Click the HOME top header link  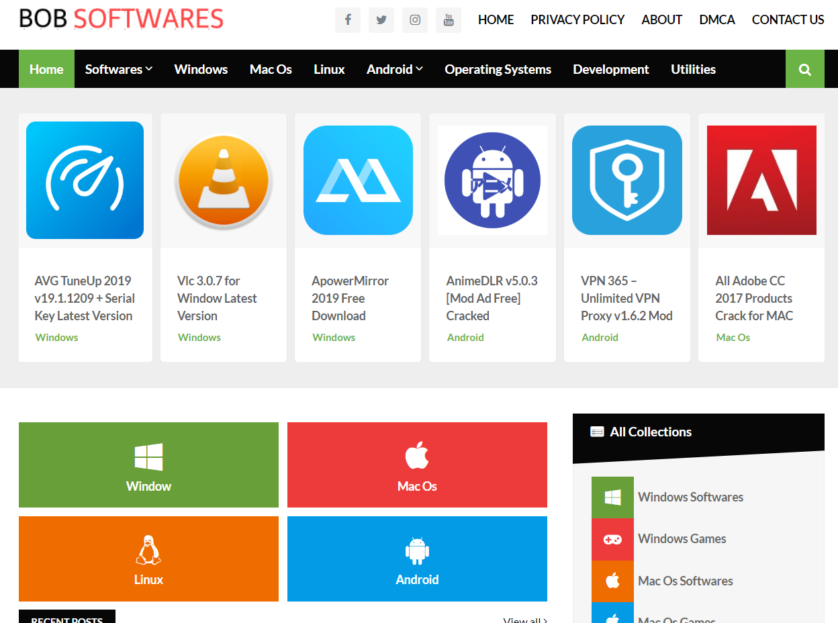click(496, 20)
